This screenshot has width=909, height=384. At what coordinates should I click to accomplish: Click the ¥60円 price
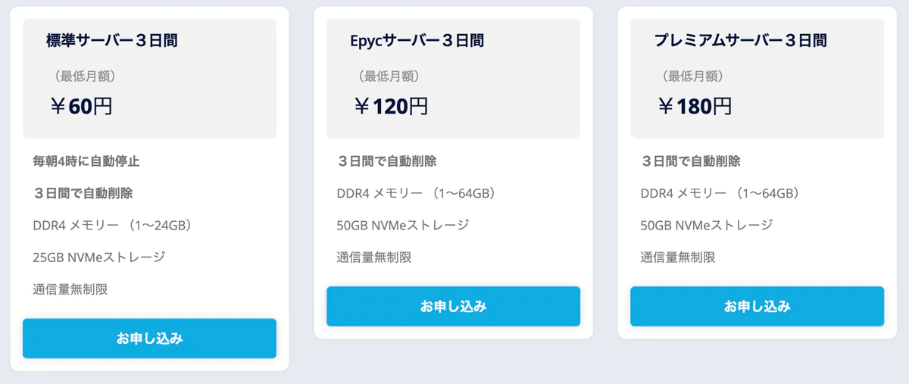pyautogui.click(x=82, y=106)
